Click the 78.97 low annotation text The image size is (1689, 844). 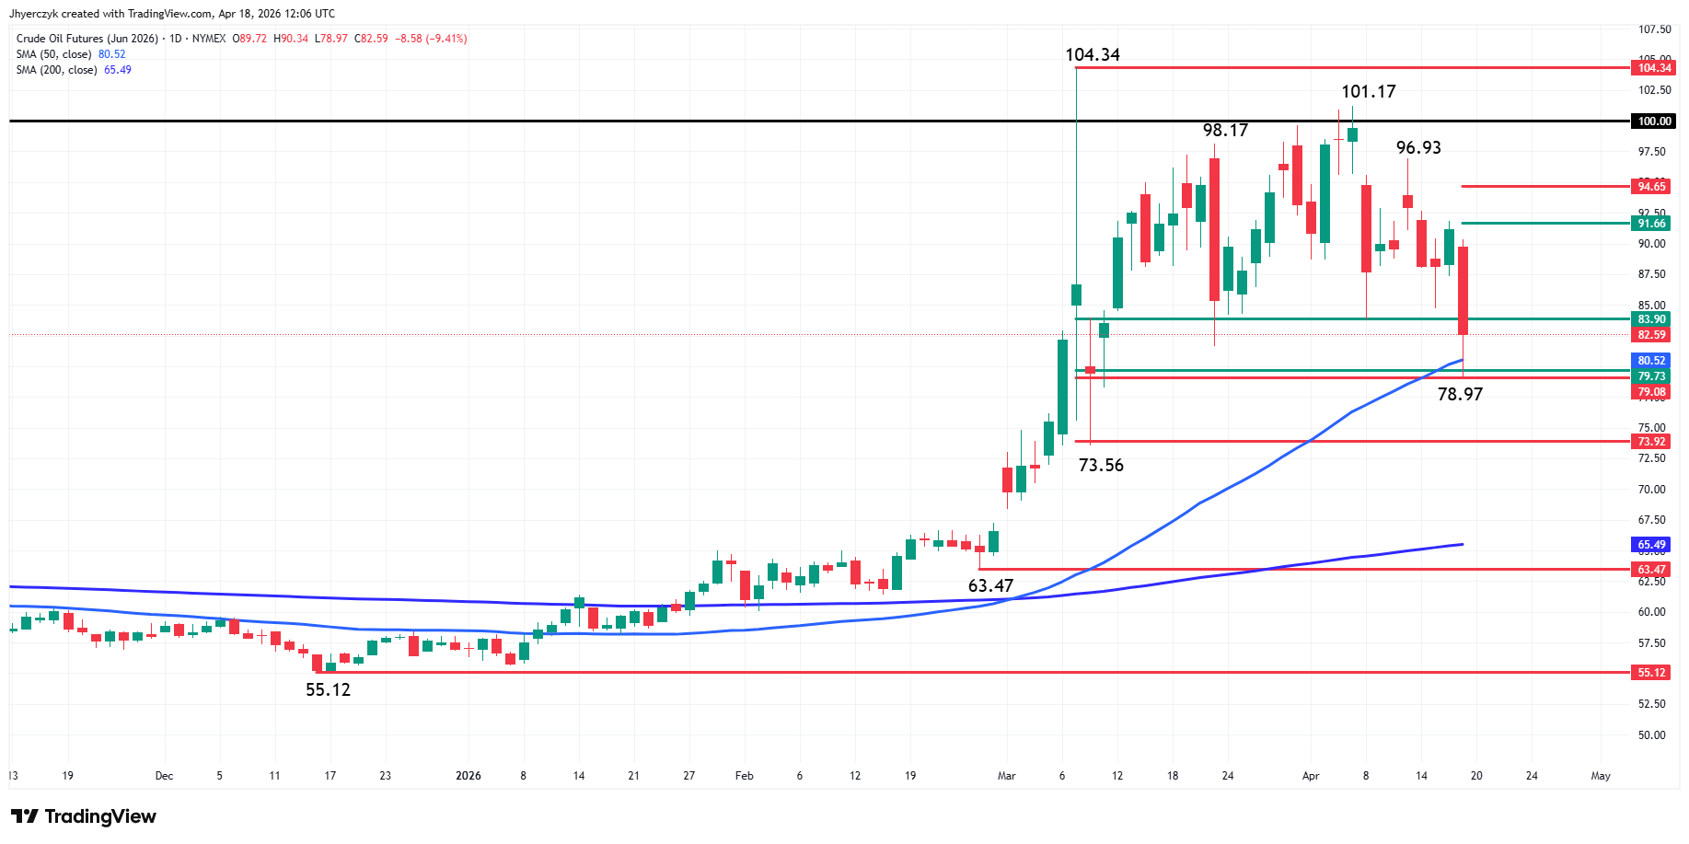click(x=1460, y=395)
